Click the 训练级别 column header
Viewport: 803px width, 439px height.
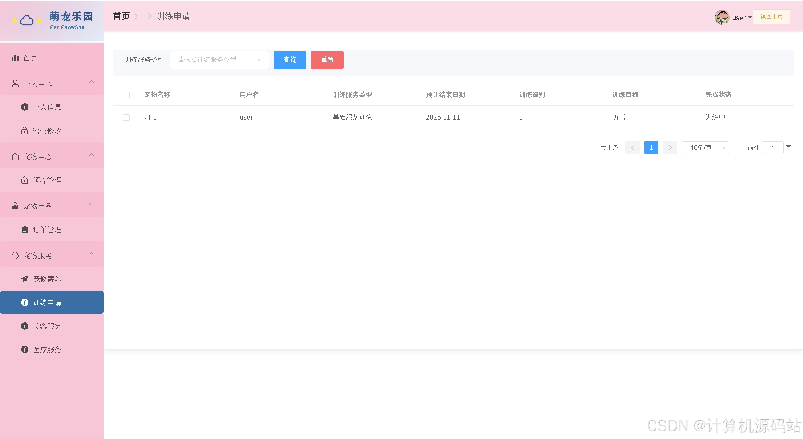532,94
